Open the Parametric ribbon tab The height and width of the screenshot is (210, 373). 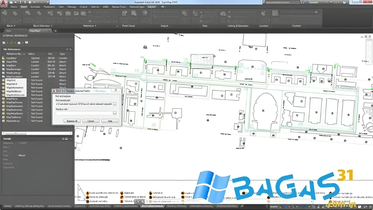(49, 7)
